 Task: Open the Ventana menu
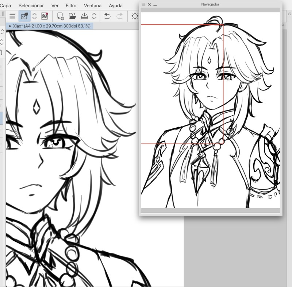(x=93, y=5)
